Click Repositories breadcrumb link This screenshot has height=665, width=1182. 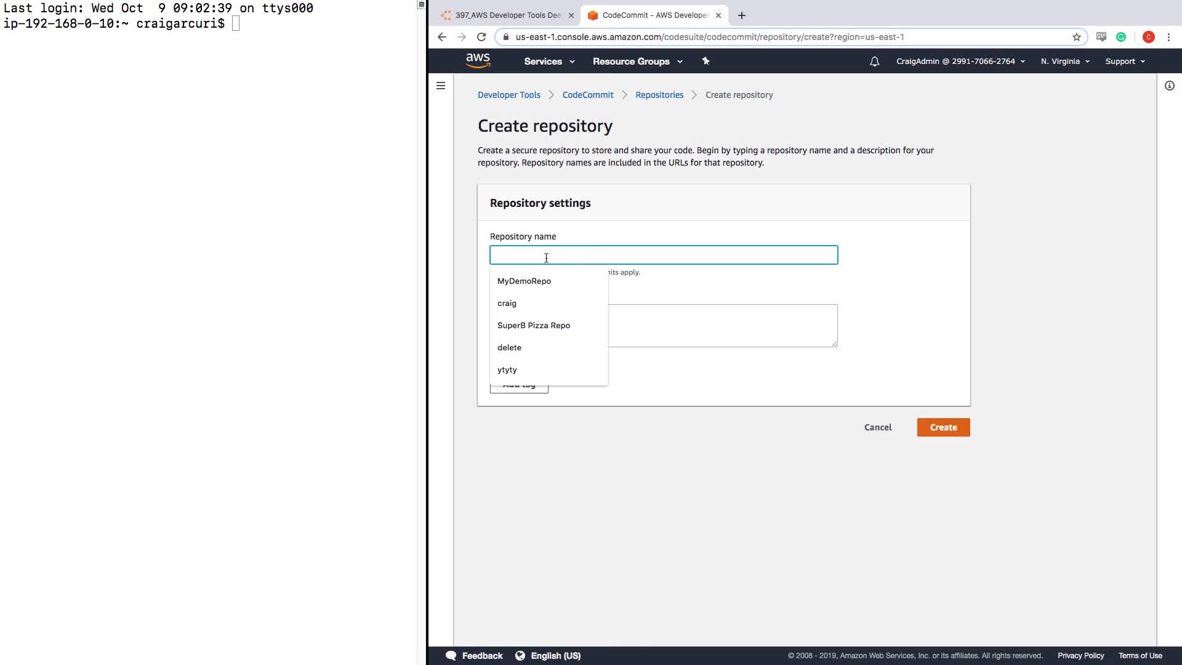(659, 95)
